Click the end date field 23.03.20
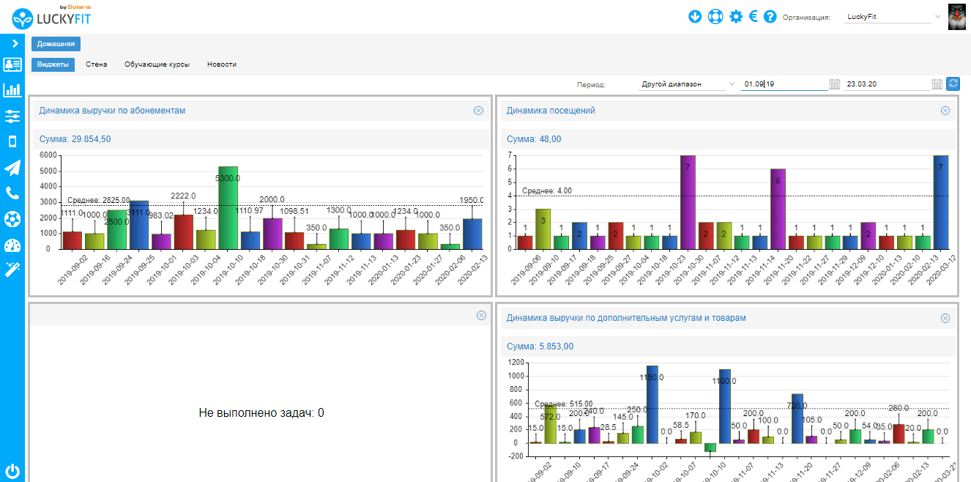This screenshot has width=971, height=482. pyautogui.click(x=886, y=84)
